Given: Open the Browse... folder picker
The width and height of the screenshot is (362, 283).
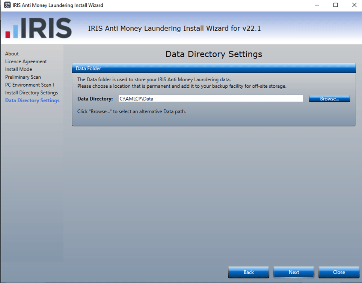Looking at the screenshot, I should click(329, 99).
